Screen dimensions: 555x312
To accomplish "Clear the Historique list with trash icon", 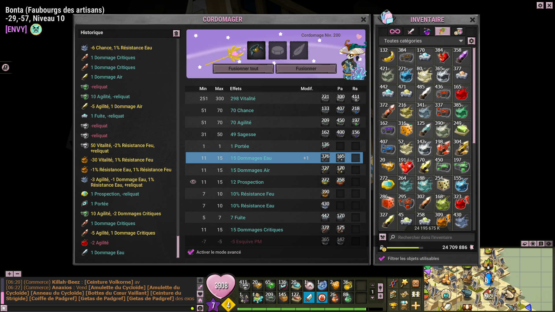I will click(176, 33).
